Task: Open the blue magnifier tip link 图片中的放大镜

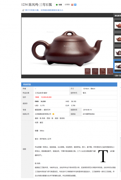Action: click(44, 10)
